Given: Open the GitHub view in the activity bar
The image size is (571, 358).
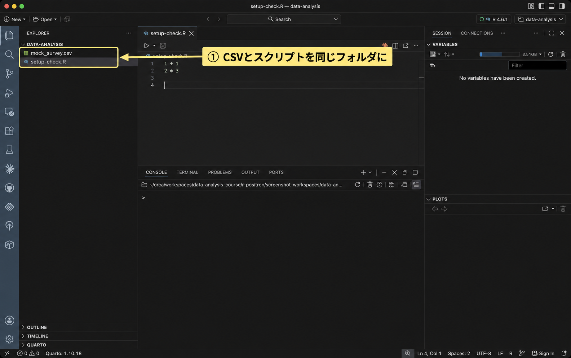Looking at the screenshot, I should click(x=9, y=188).
